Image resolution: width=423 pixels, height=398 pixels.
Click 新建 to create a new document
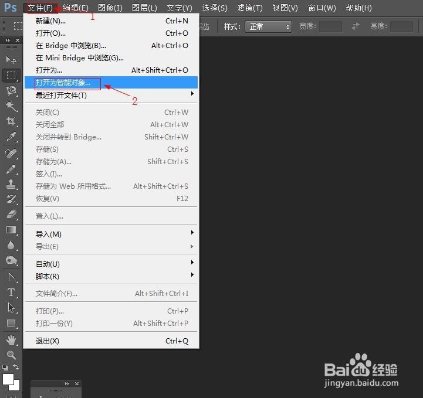point(51,21)
